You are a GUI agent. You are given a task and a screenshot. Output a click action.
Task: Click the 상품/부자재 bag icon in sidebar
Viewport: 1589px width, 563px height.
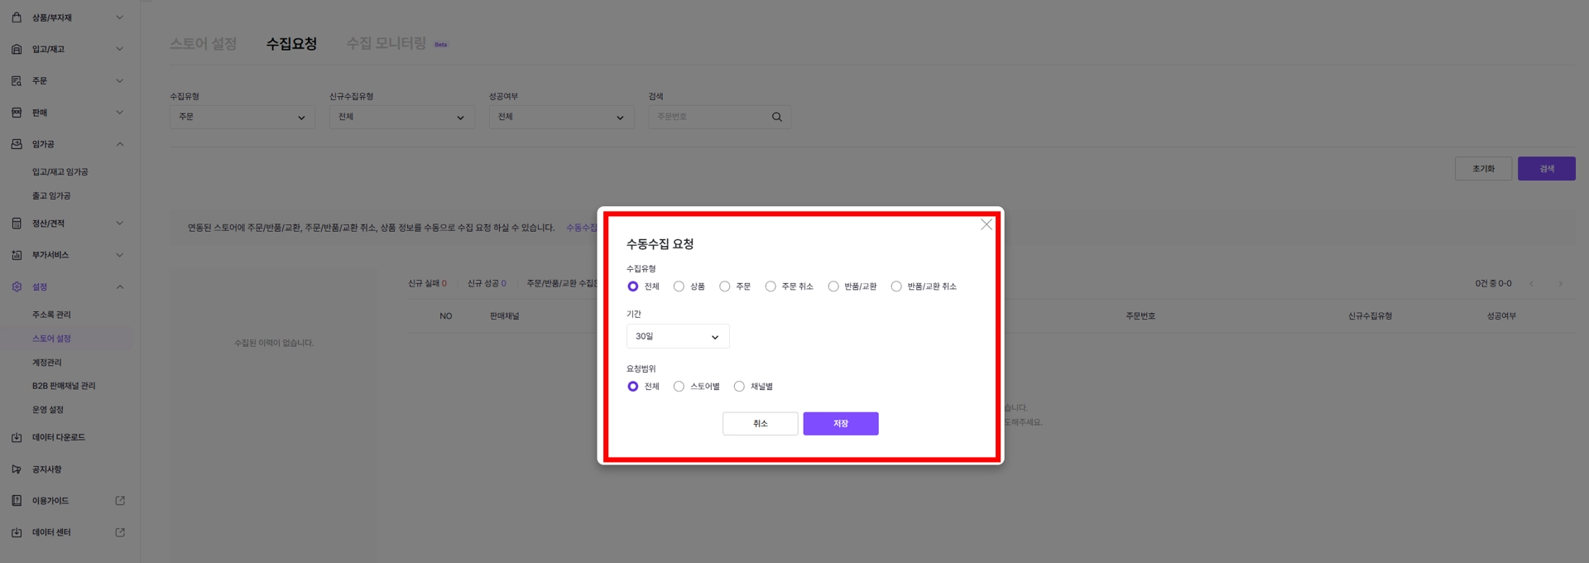click(17, 17)
